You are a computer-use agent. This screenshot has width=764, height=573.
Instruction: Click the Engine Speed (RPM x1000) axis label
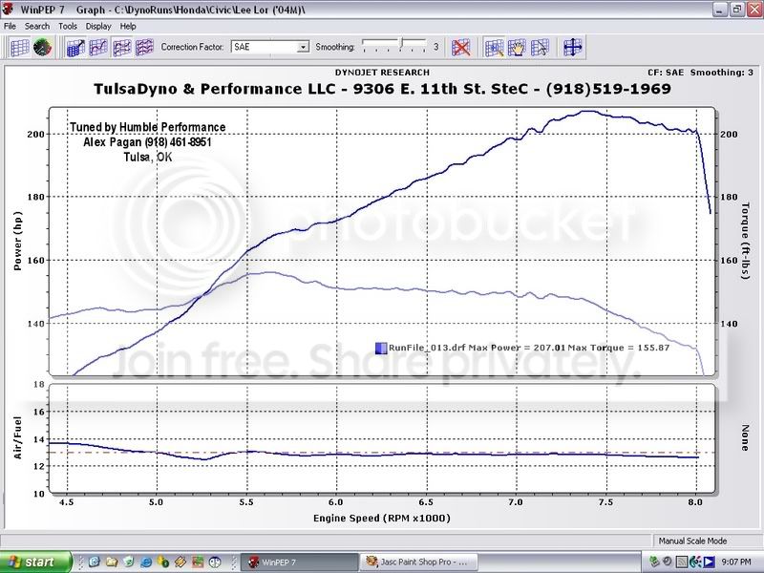(x=382, y=518)
